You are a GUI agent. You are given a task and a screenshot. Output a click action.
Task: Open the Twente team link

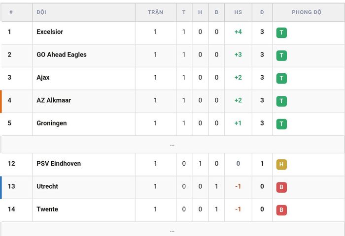[x=47, y=209]
